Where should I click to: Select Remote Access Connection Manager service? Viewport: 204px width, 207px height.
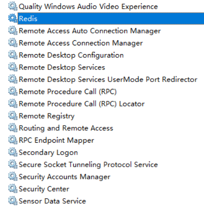81,43
